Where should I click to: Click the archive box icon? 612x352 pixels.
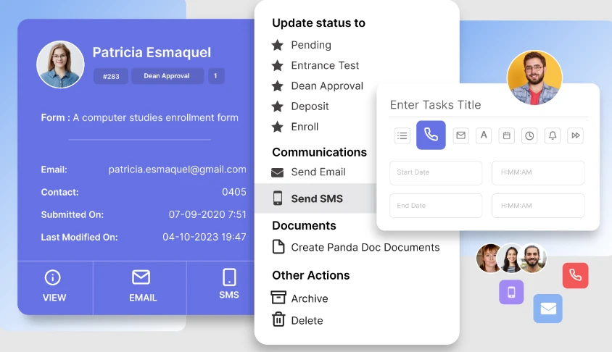[278, 298]
